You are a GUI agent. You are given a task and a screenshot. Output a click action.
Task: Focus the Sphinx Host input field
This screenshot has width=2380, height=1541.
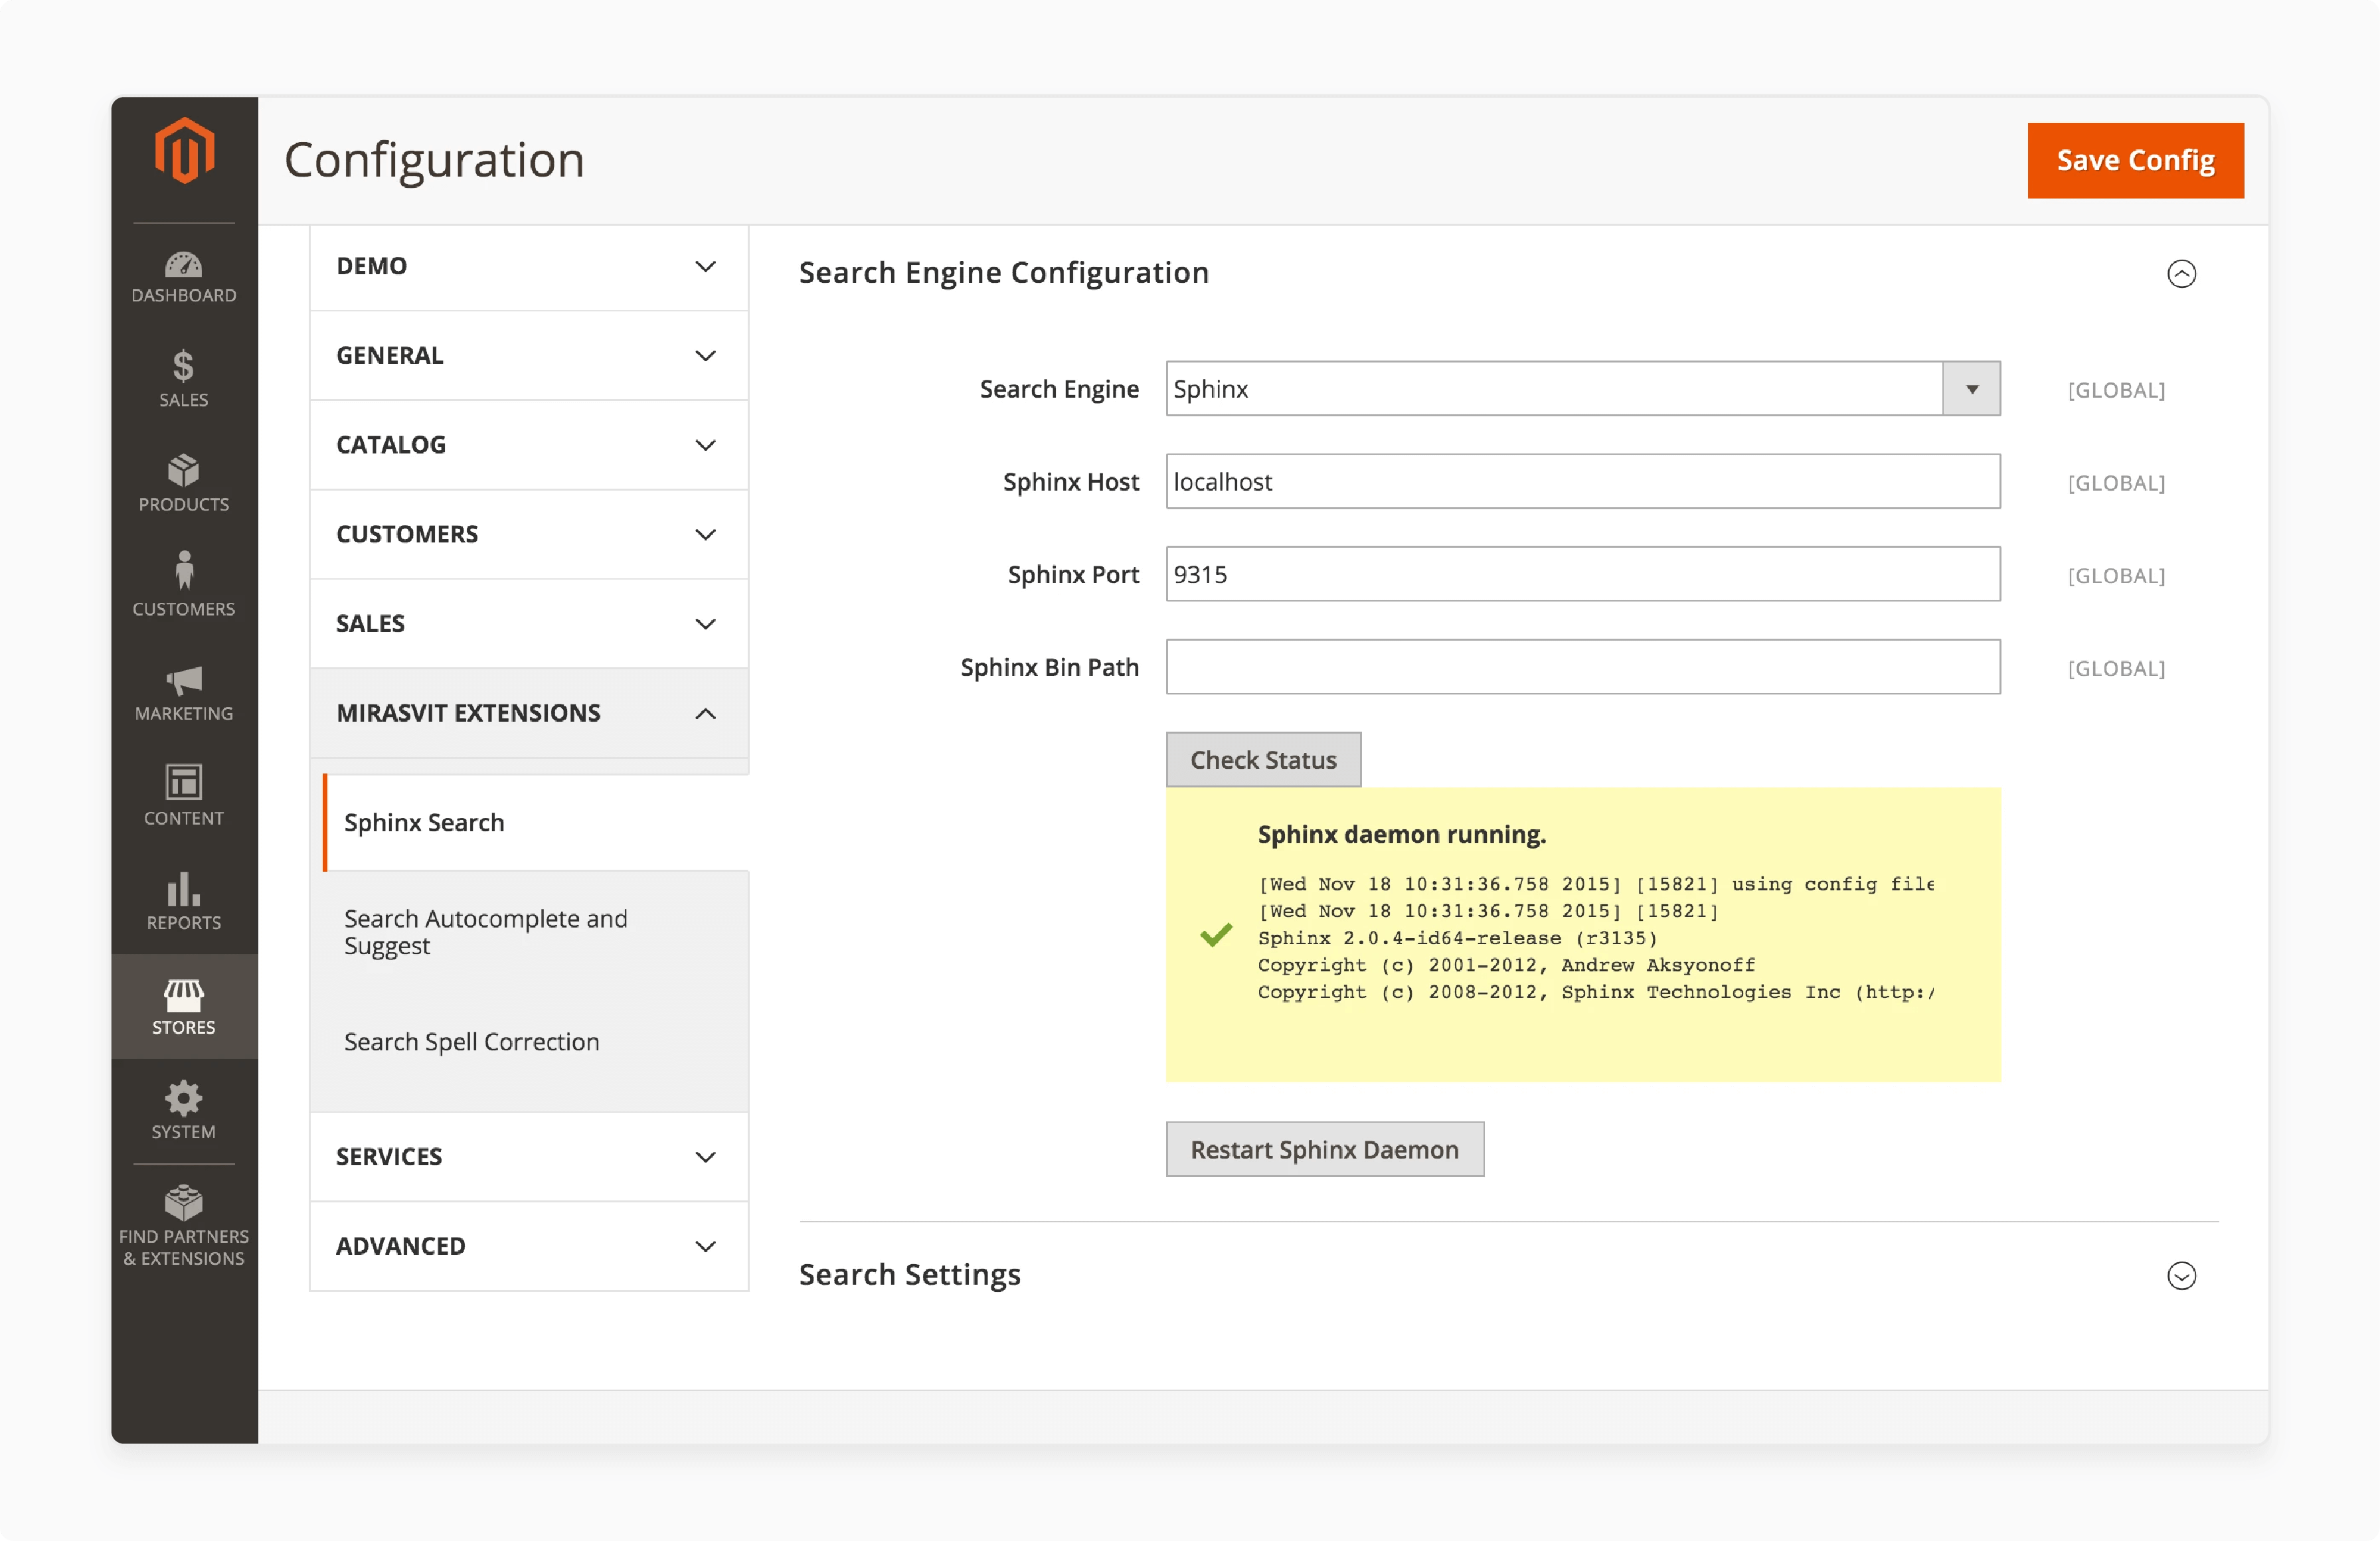[x=1583, y=481]
